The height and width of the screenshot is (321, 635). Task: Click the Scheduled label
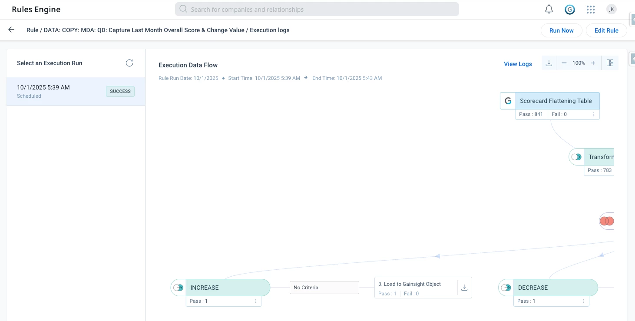tap(29, 96)
